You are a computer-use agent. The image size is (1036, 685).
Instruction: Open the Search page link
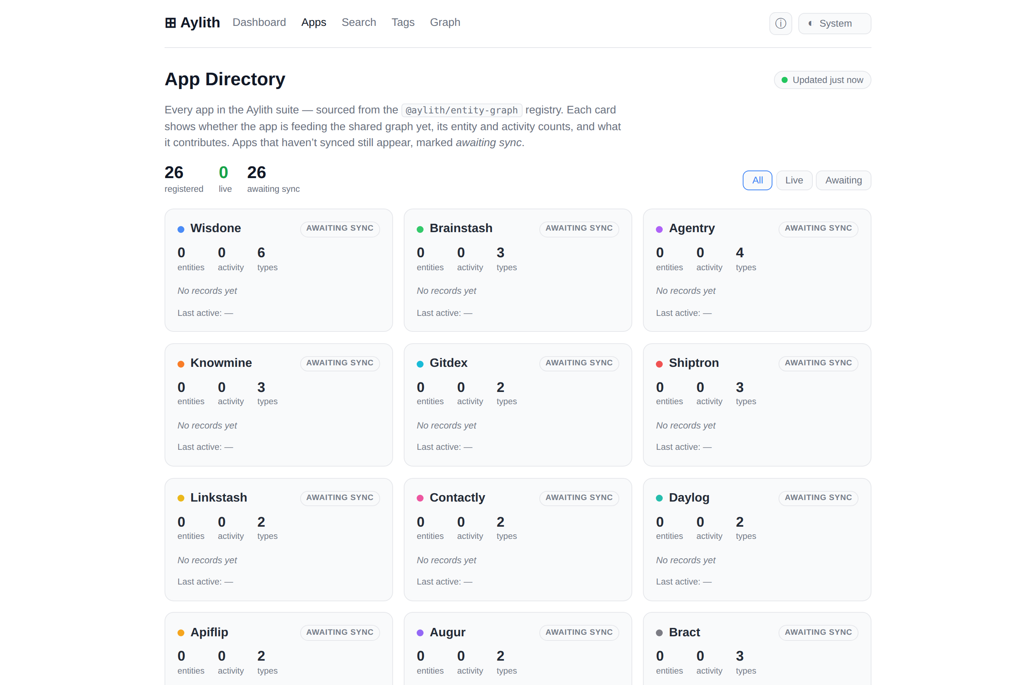click(x=359, y=22)
